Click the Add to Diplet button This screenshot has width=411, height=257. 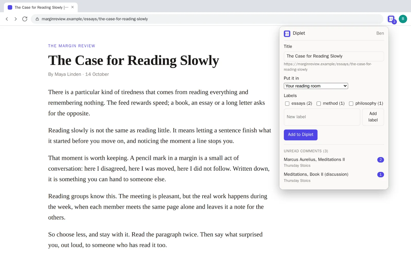pyautogui.click(x=301, y=135)
